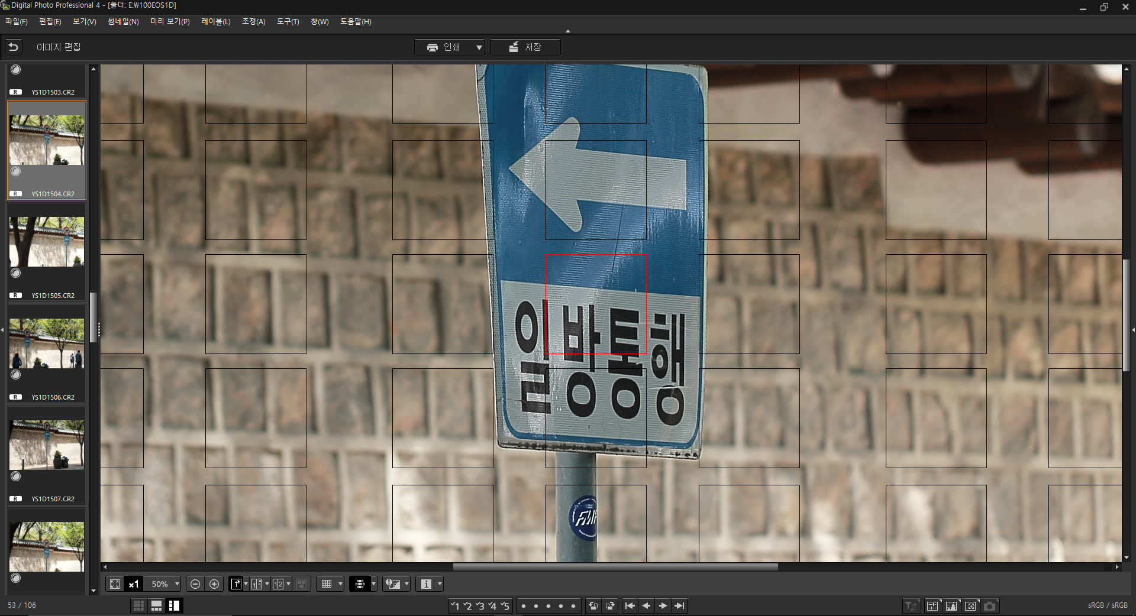Apply check mark 4 to image

coord(492,605)
